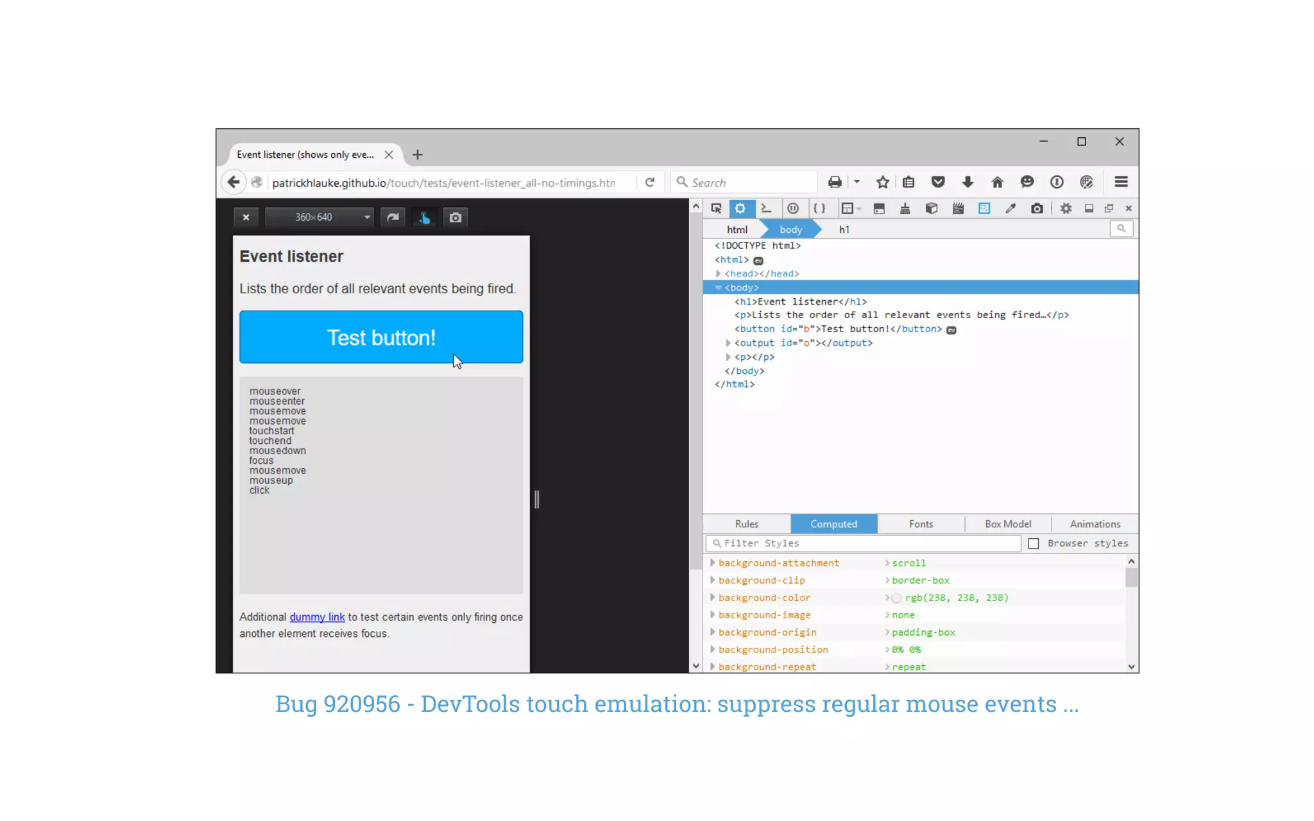Screen dimensions: 1314x821
Task: Click the rgb(238, 238, 238) color swatch
Action: (896, 598)
